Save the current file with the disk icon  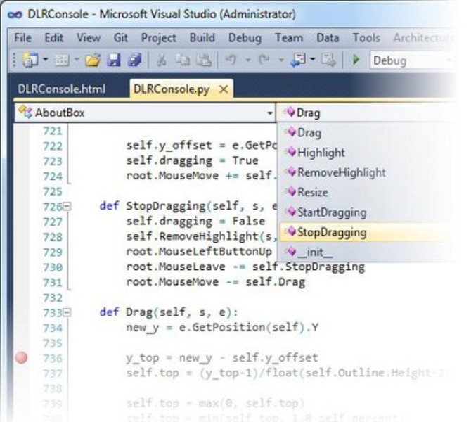114,60
